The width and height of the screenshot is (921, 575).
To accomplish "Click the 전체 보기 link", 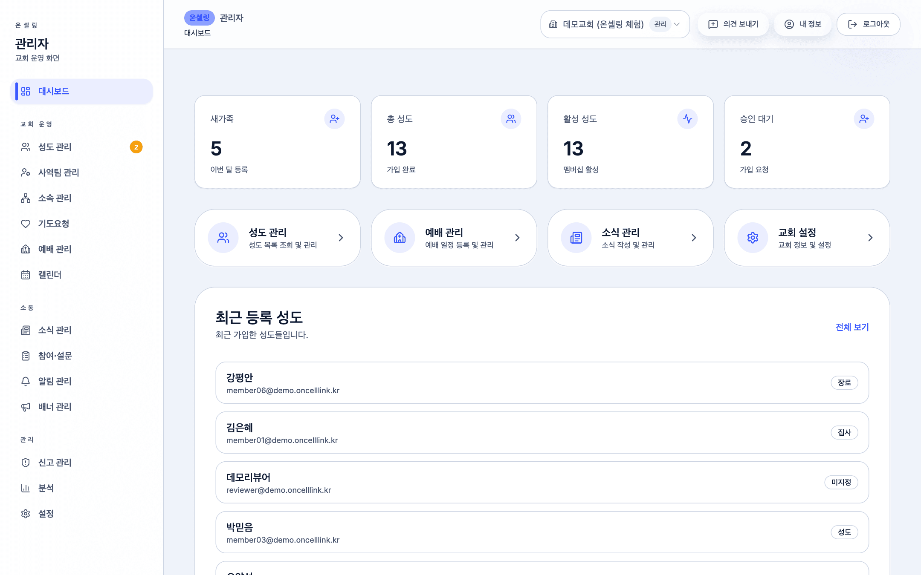I will [852, 327].
